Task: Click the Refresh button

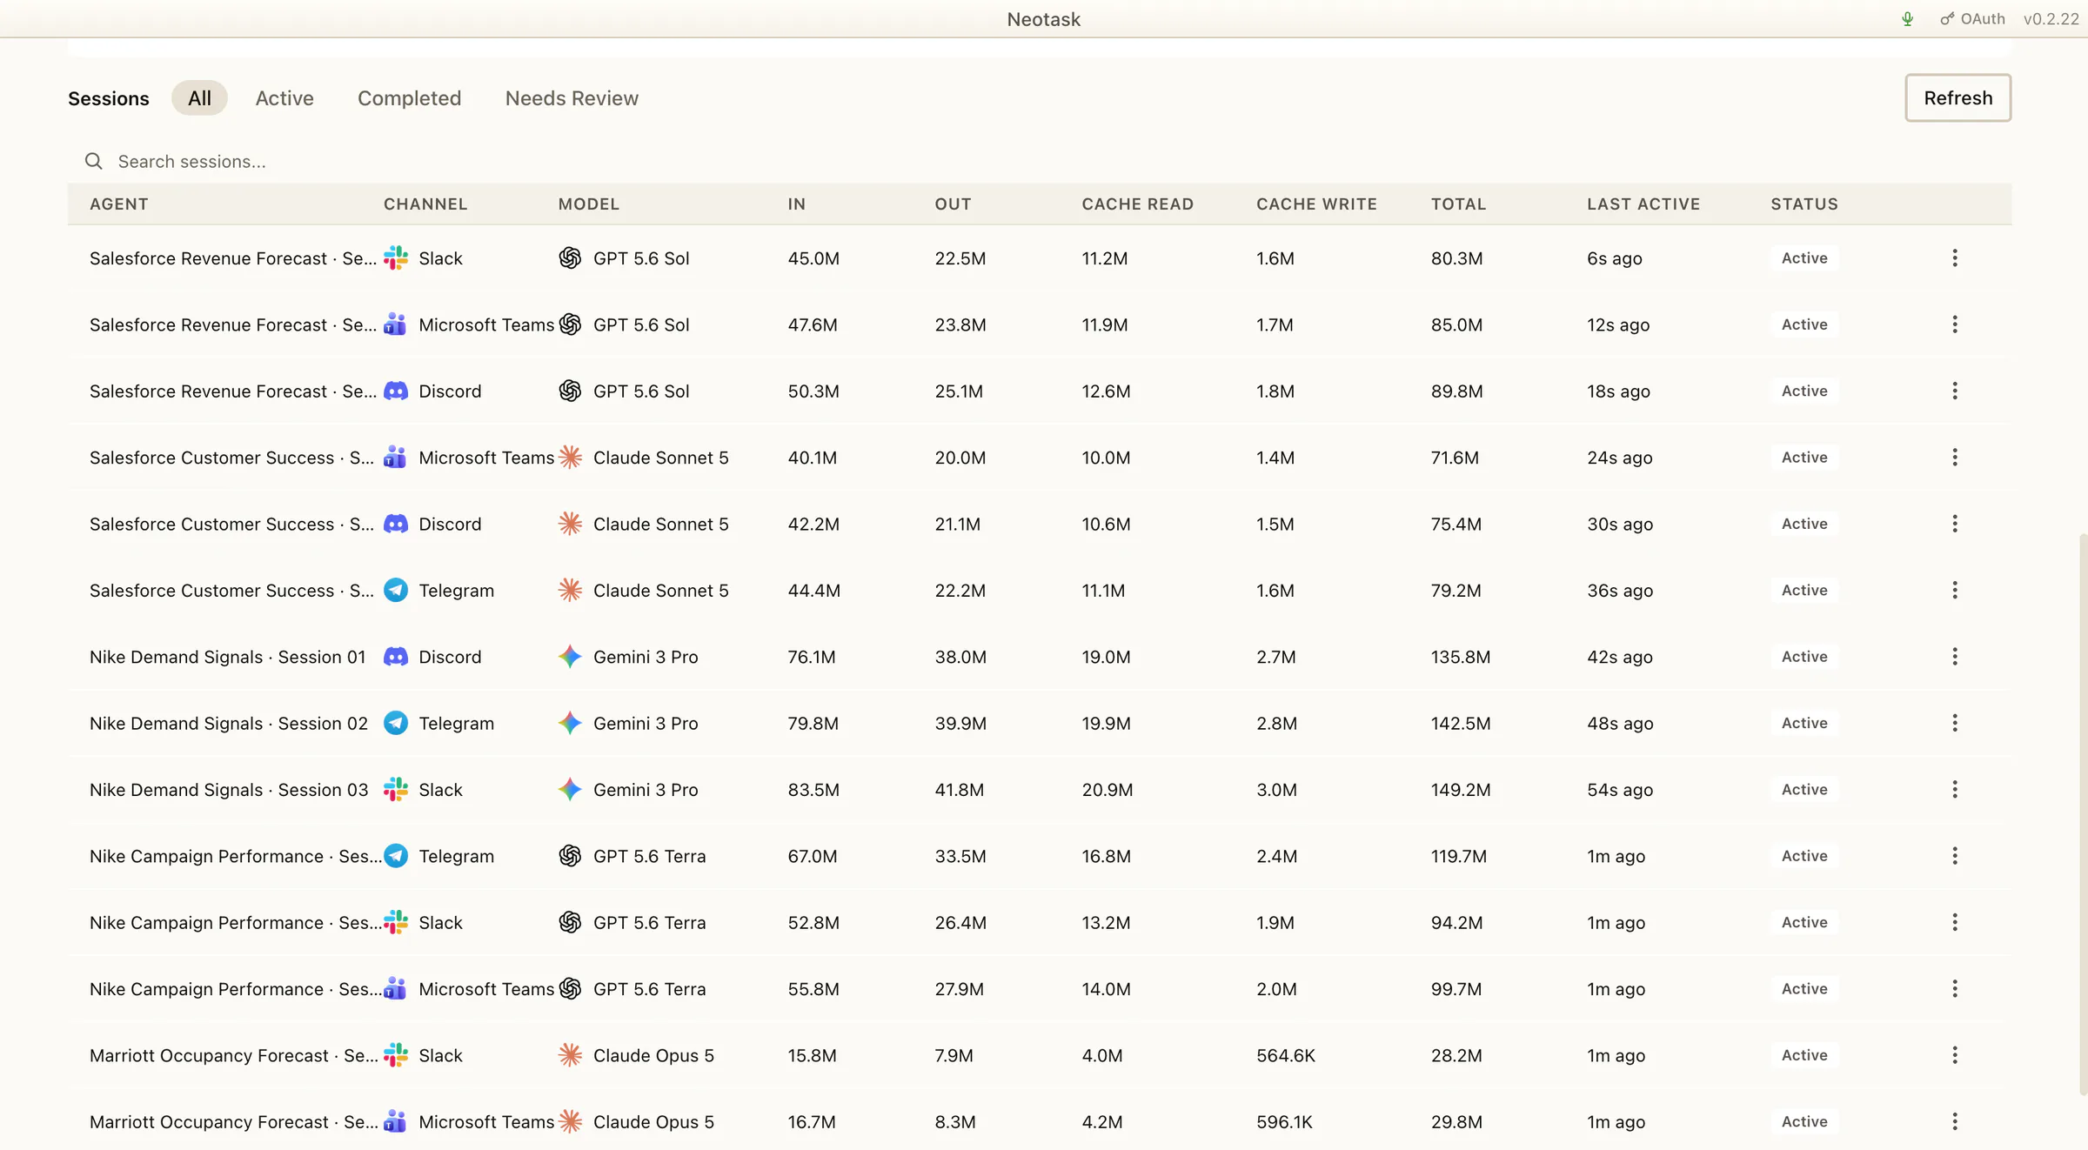Action: pyautogui.click(x=1957, y=98)
